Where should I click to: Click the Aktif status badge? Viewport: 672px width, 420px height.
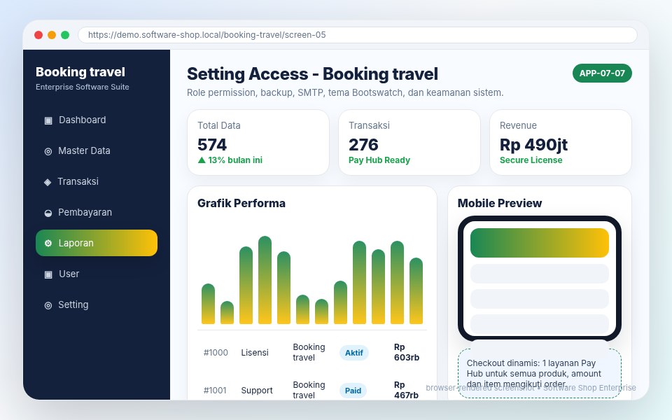(x=354, y=353)
